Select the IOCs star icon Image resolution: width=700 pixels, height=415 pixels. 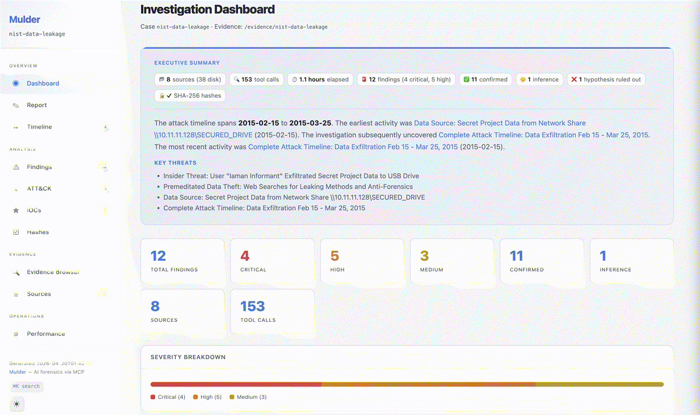point(16,210)
